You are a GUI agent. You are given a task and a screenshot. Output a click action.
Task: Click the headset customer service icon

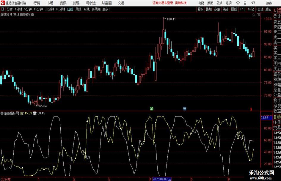(238, 3)
